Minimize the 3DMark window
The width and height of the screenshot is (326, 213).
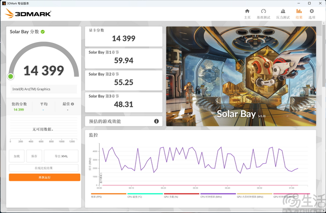tap(299, 3)
